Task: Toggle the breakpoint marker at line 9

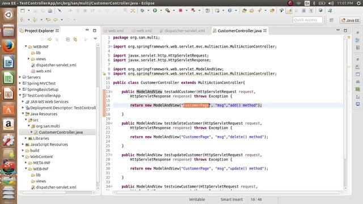Action: [x=104, y=74]
